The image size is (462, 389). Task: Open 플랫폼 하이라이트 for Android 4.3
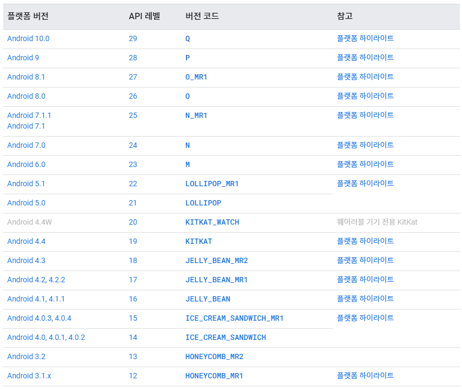click(365, 260)
